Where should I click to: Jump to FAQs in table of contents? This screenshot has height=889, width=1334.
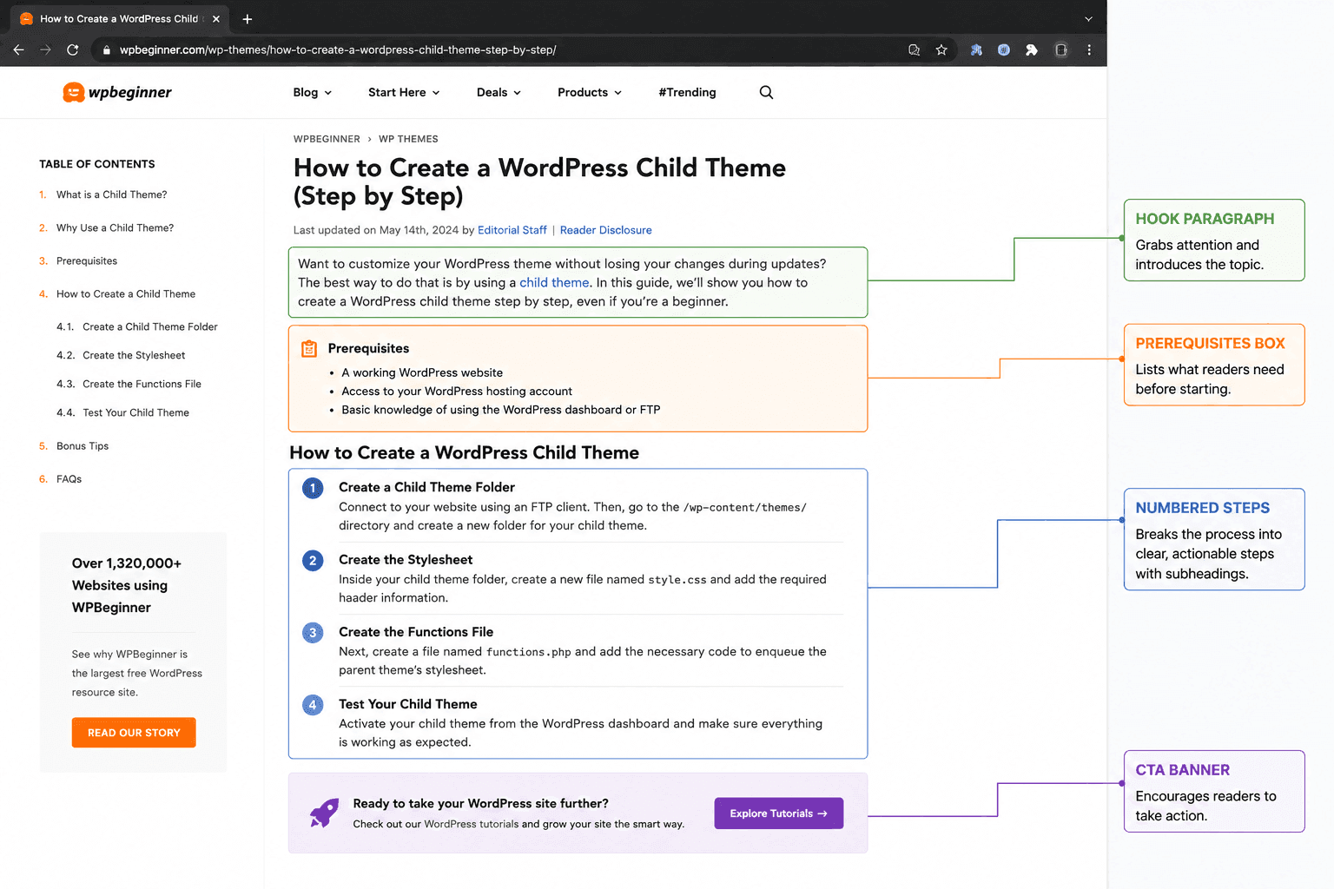(x=69, y=478)
